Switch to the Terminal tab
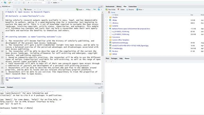The width and height of the screenshot is (204, 115). pos(10,87)
